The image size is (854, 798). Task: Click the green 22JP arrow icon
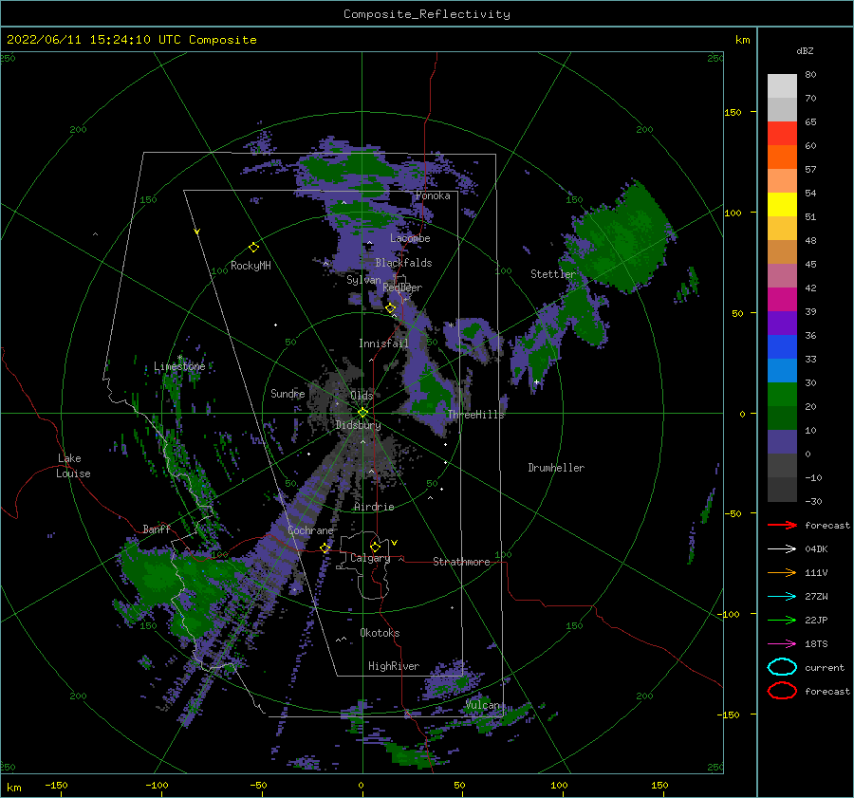point(782,620)
